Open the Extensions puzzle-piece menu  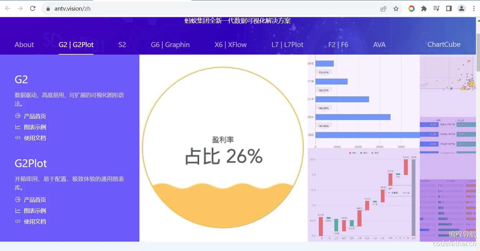click(x=424, y=8)
